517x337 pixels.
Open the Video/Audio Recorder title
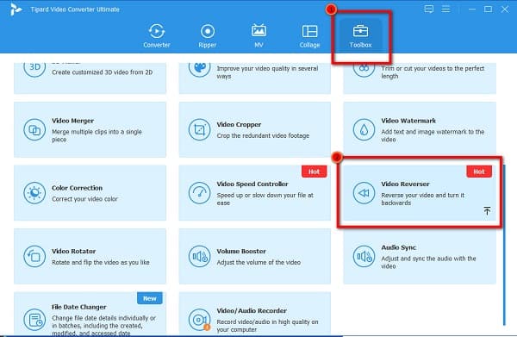[x=252, y=310]
